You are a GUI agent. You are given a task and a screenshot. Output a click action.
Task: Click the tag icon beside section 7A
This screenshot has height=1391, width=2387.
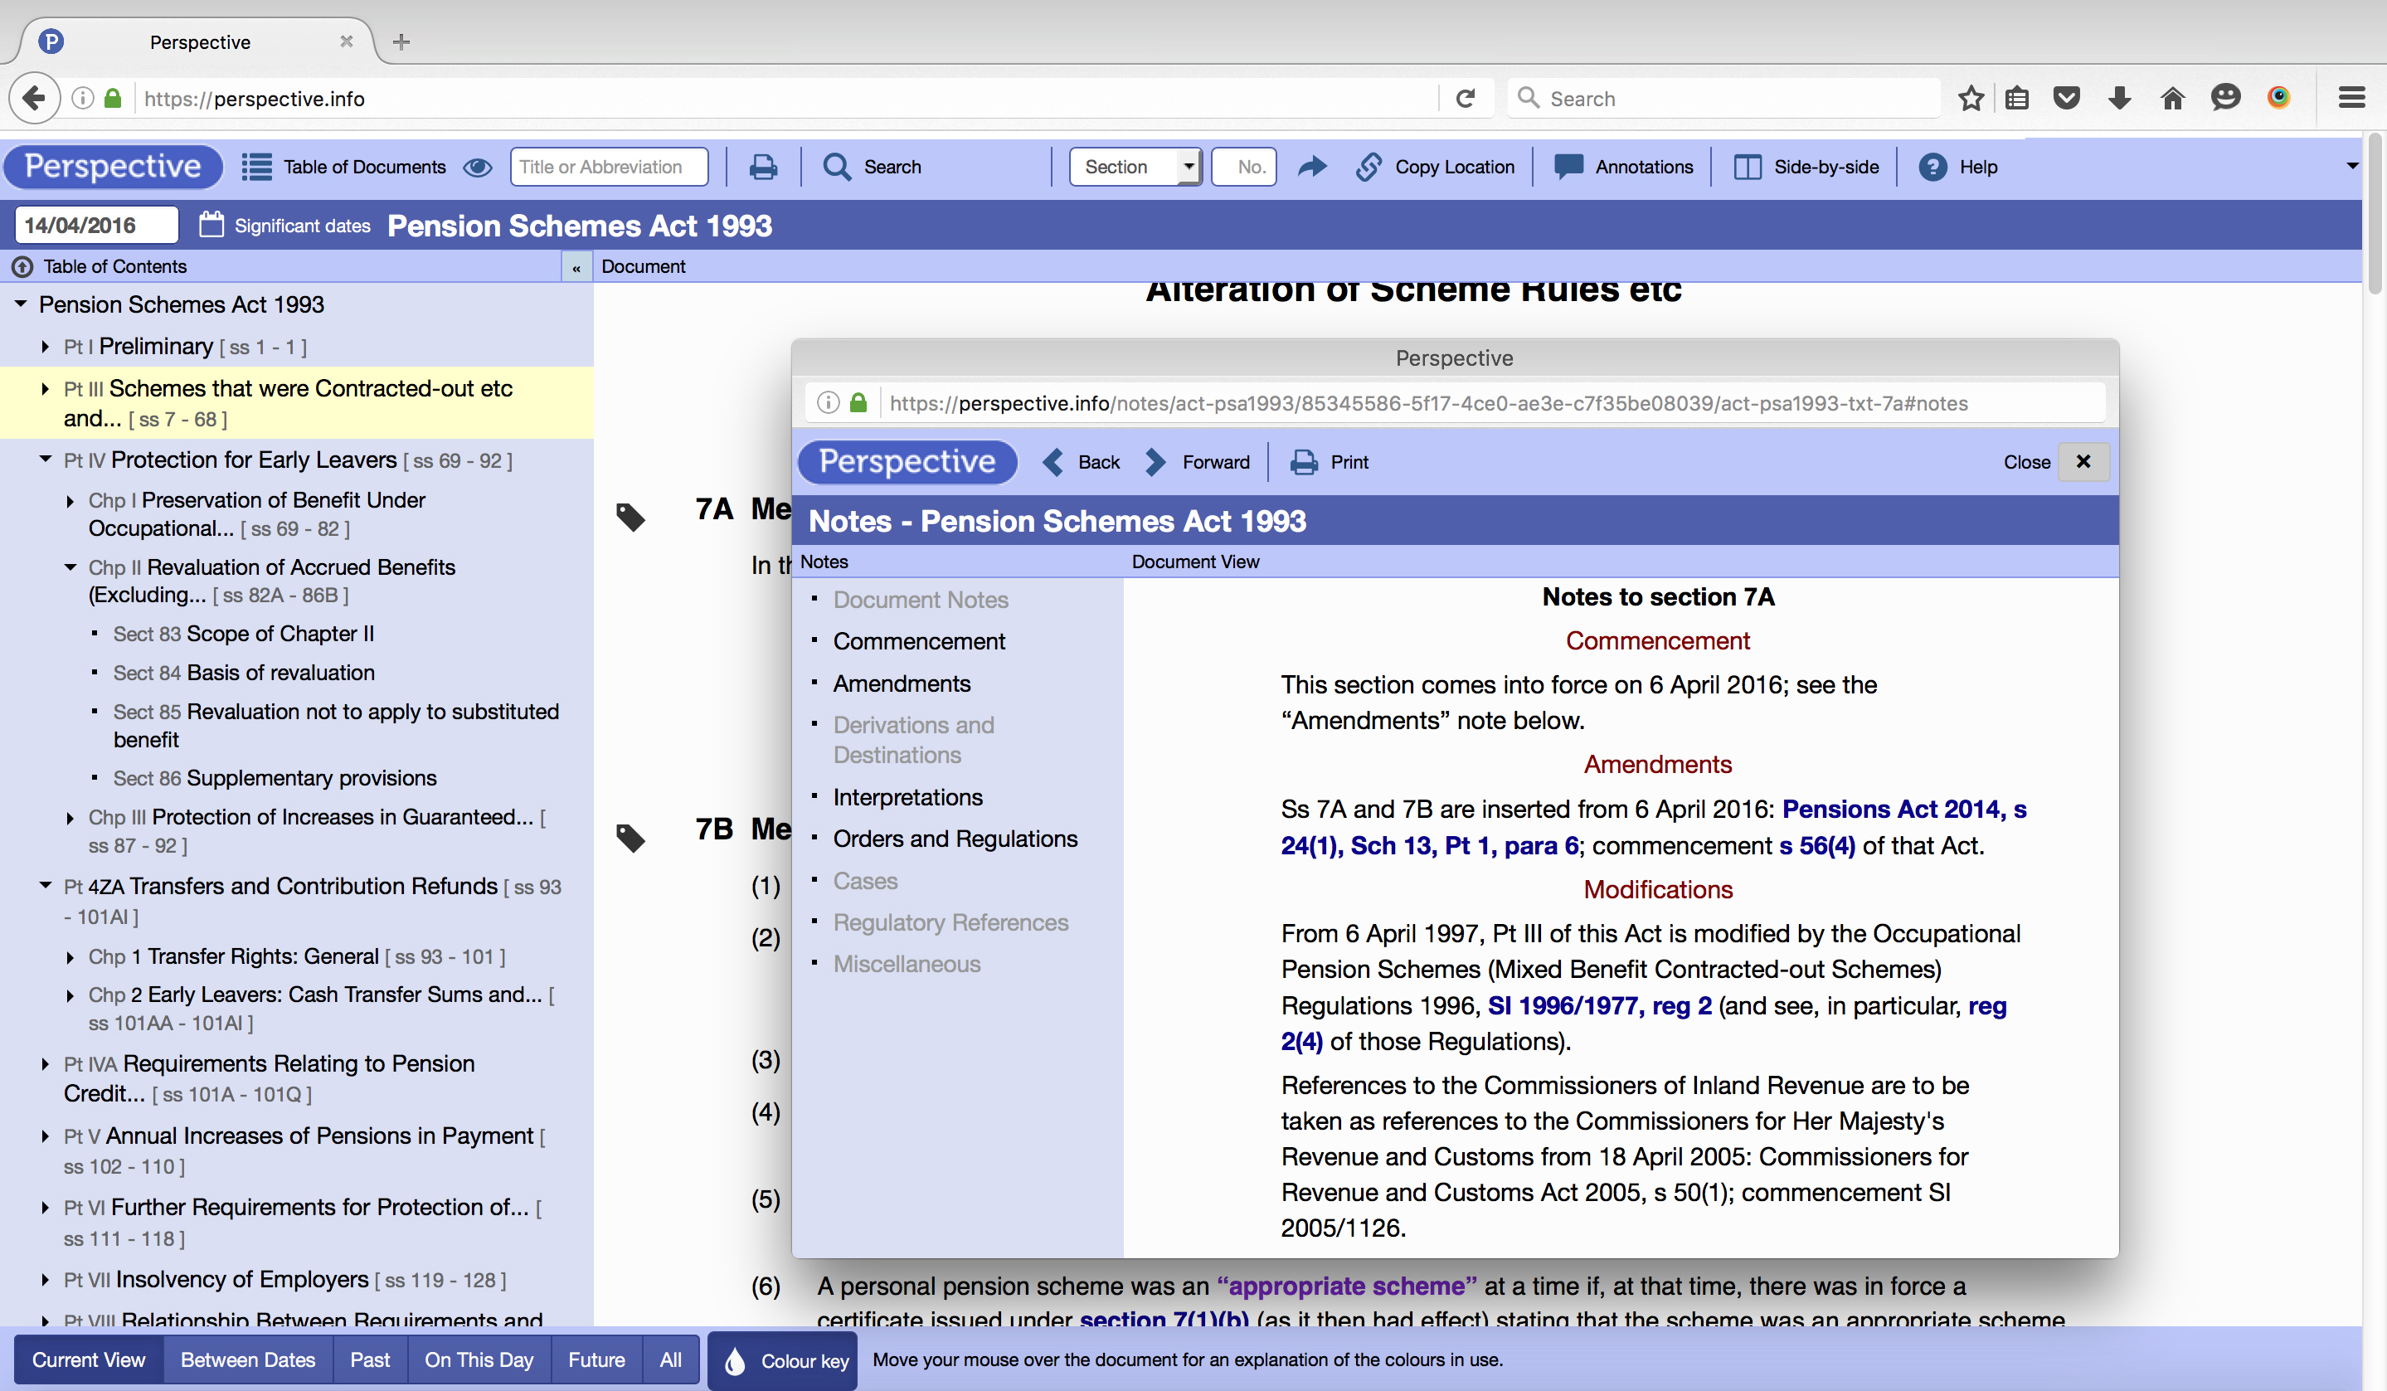point(631,517)
